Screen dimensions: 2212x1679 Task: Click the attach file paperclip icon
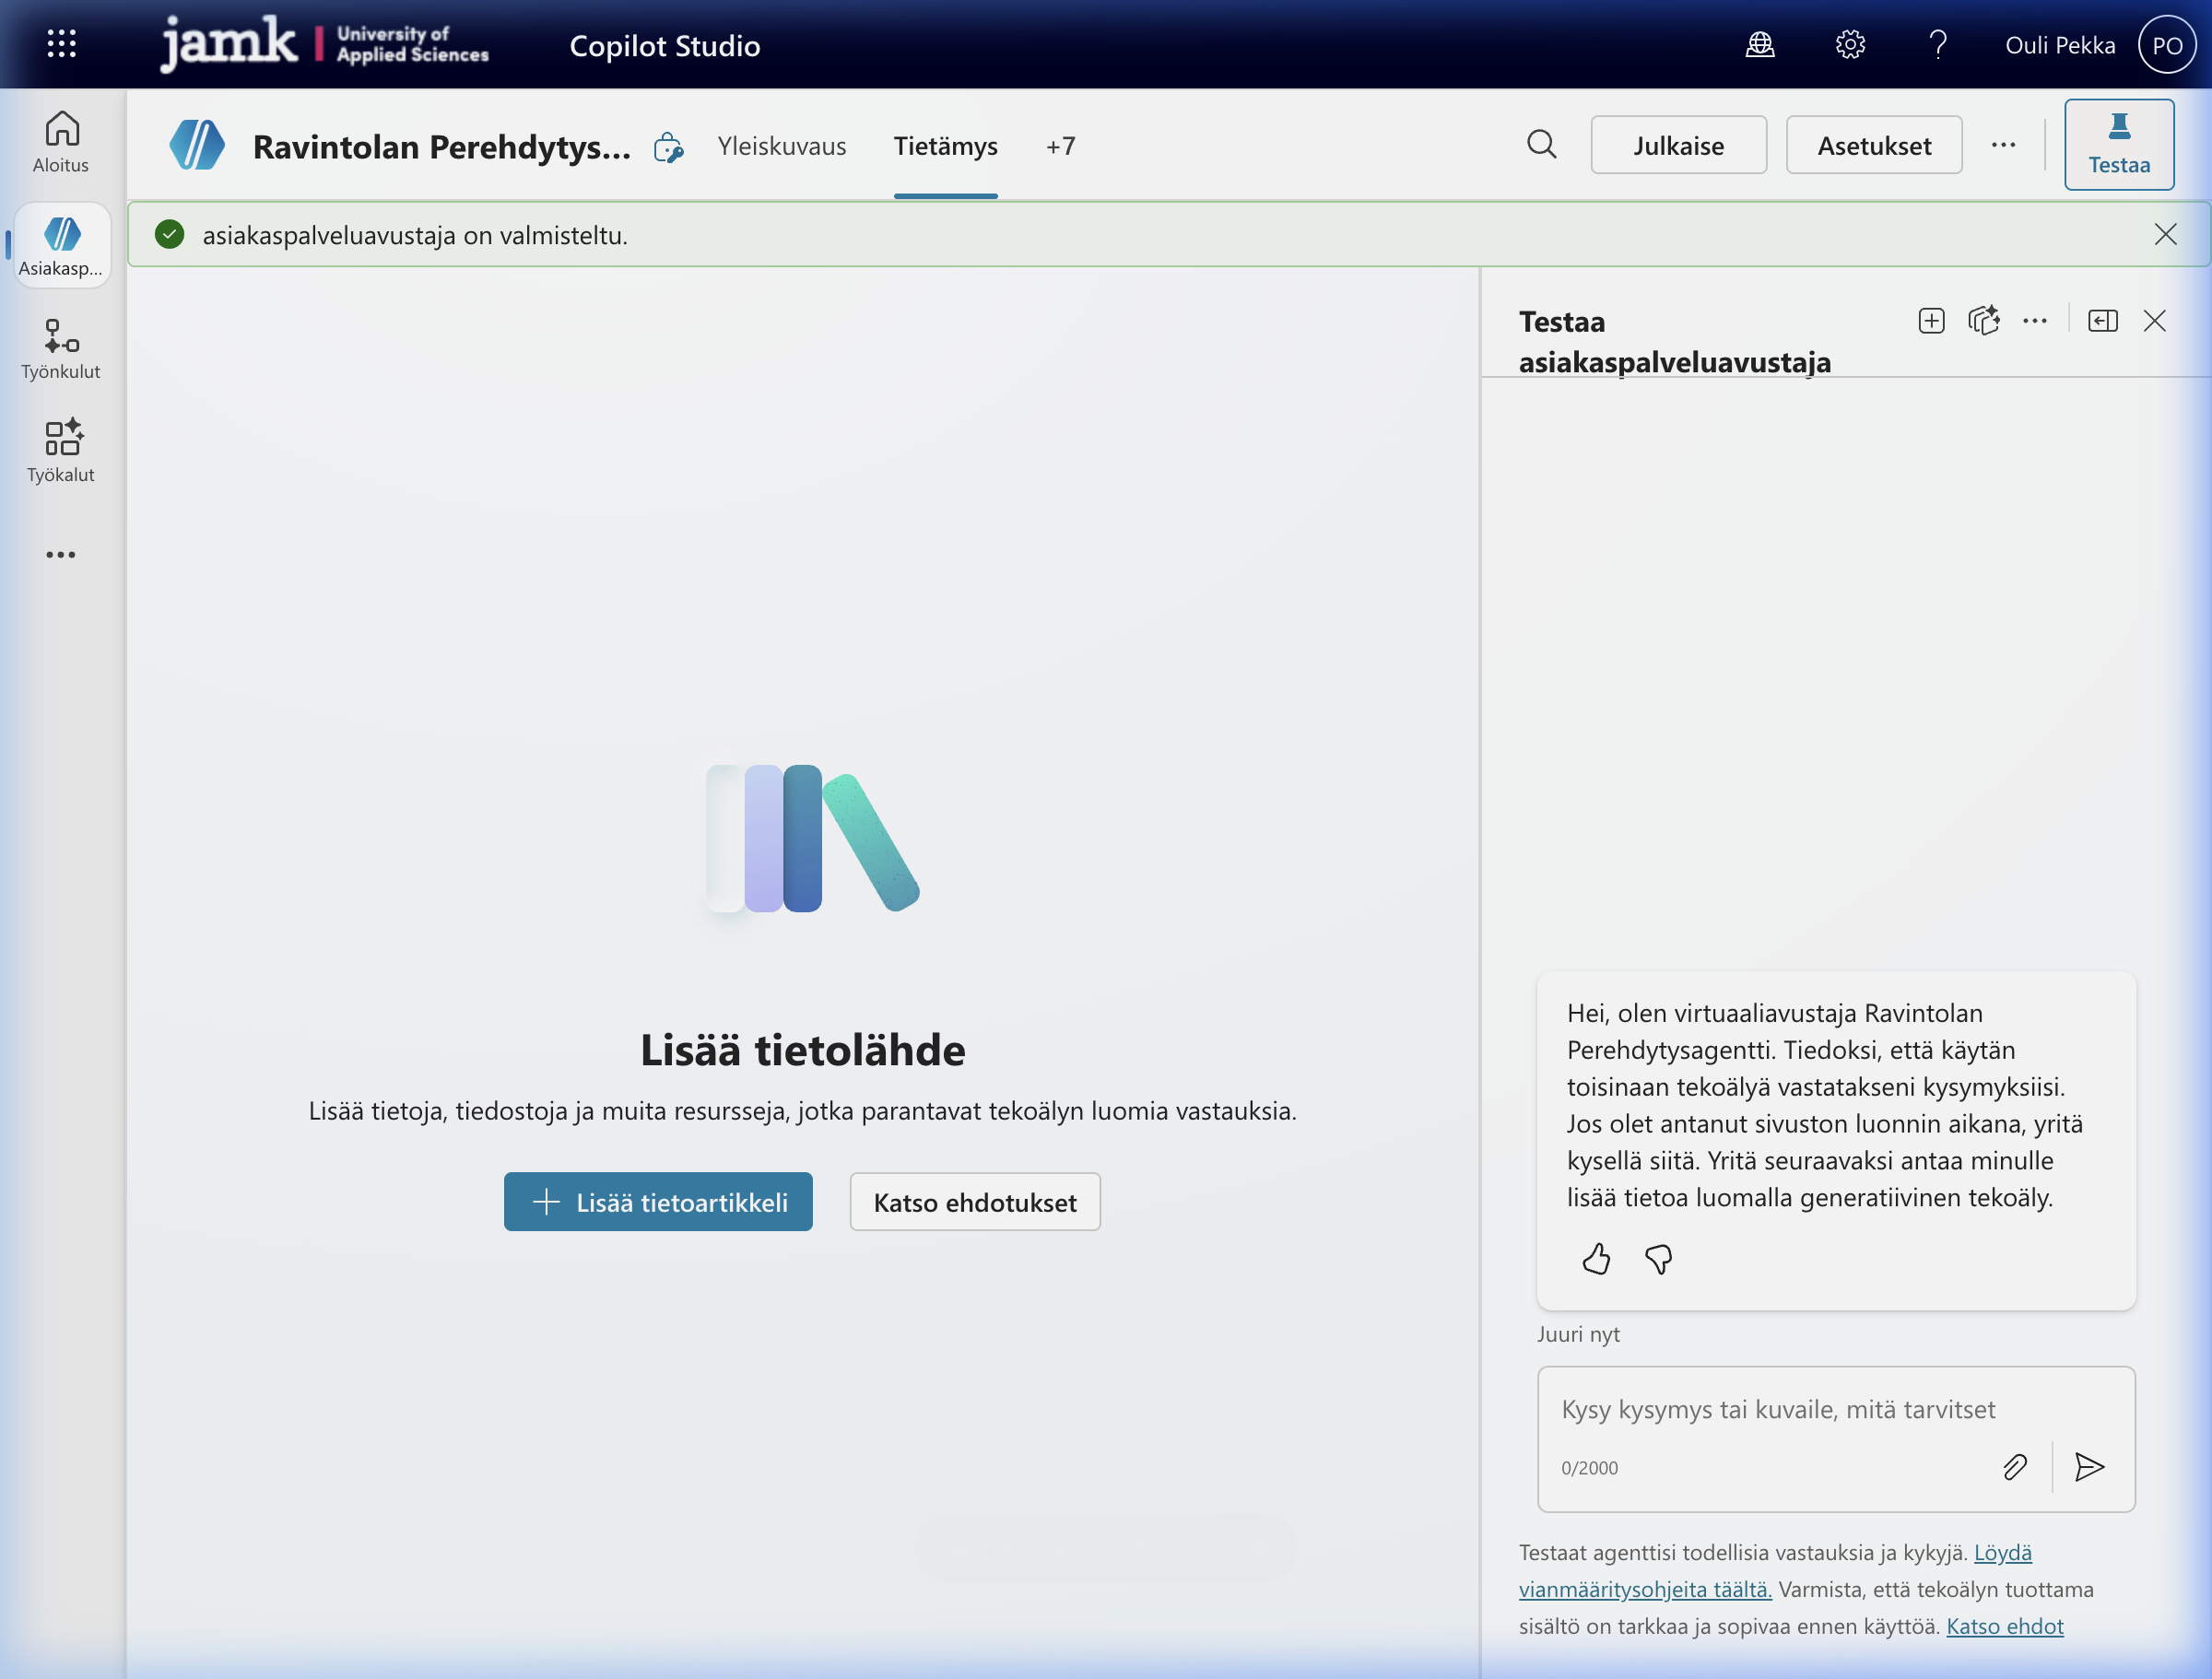click(2014, 1467)
